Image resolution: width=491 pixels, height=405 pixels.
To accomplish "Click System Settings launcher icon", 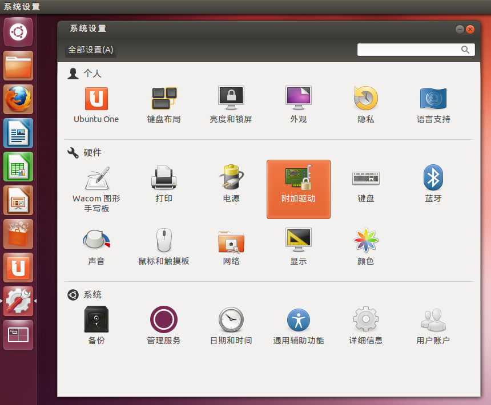I will point(18,301).
